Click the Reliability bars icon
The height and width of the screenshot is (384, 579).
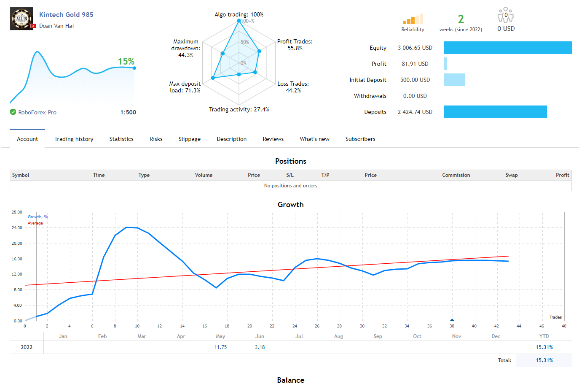(413, 19)
